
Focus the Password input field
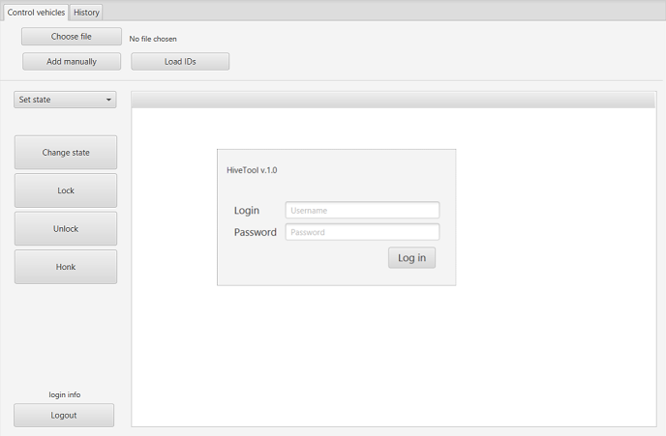362,232
